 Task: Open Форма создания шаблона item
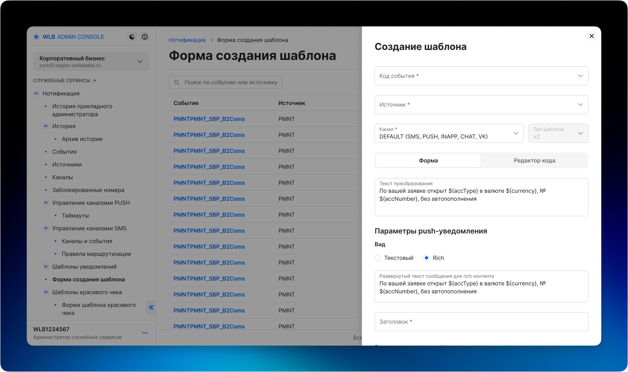[88, 279]
